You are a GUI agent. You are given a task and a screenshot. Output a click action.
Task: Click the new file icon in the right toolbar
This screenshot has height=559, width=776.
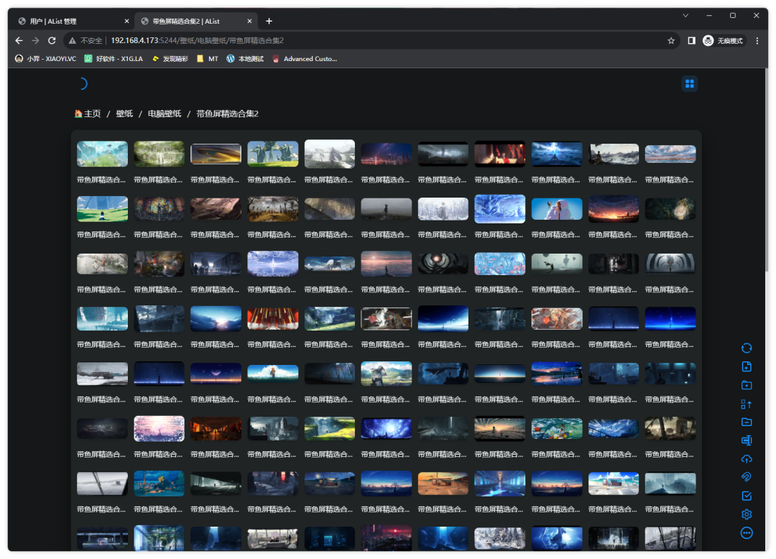coord(747,367)
